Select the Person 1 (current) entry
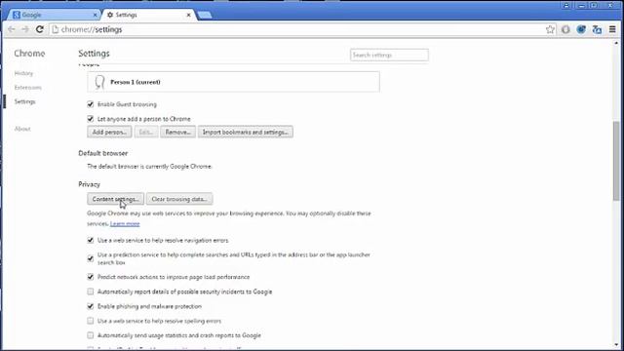Screen dimensions: 624x351 coord(233,82)
